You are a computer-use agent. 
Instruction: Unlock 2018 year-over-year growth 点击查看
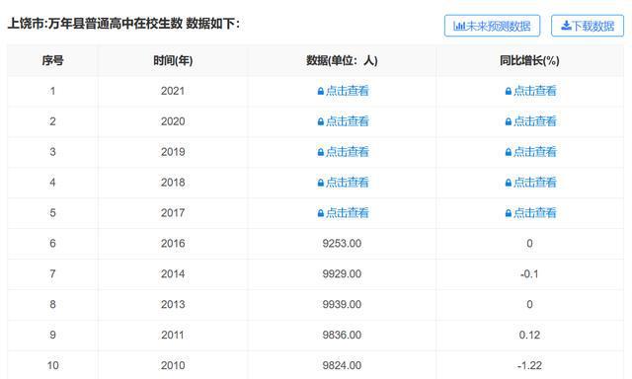pos(530,183)
